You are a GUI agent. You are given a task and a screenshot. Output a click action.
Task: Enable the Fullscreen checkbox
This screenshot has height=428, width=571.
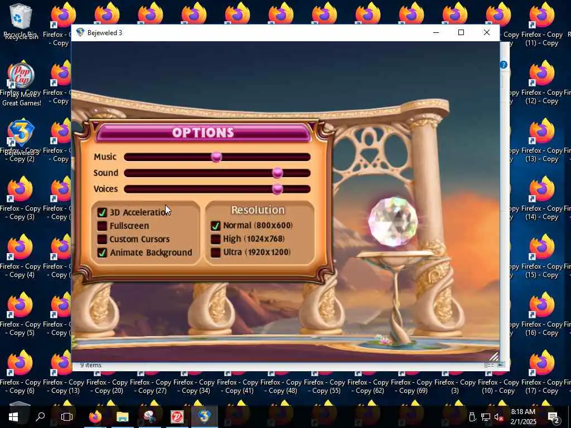(102, 226)
